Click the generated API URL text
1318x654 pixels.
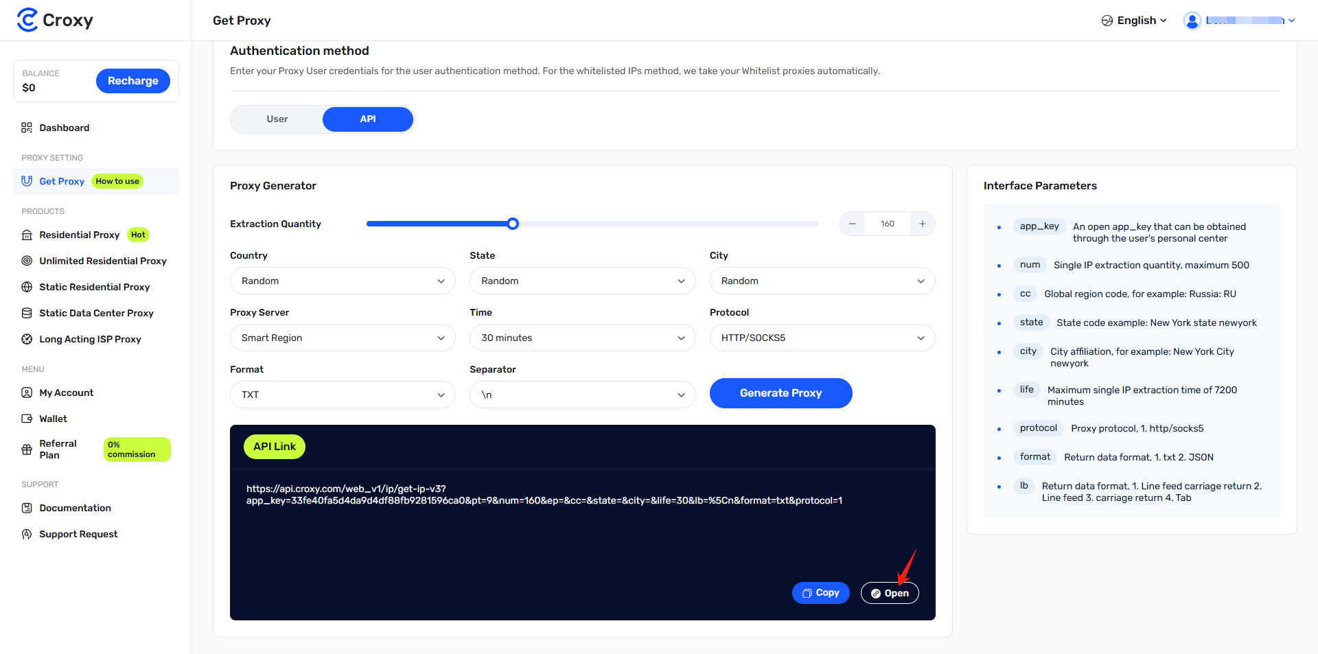coord(544,495)
